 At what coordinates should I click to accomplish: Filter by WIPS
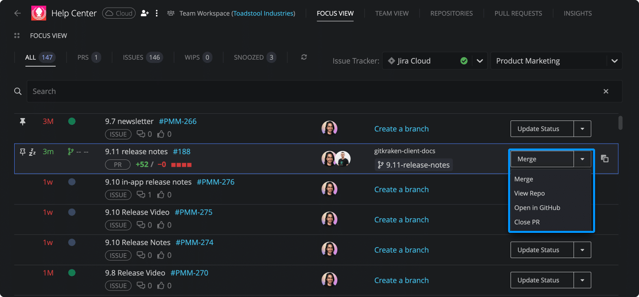coord(198,57)
